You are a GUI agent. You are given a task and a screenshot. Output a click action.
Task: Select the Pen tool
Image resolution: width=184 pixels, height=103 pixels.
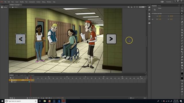tap(182, 22)
